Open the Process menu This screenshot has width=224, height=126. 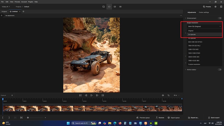[x=17, y=2]
